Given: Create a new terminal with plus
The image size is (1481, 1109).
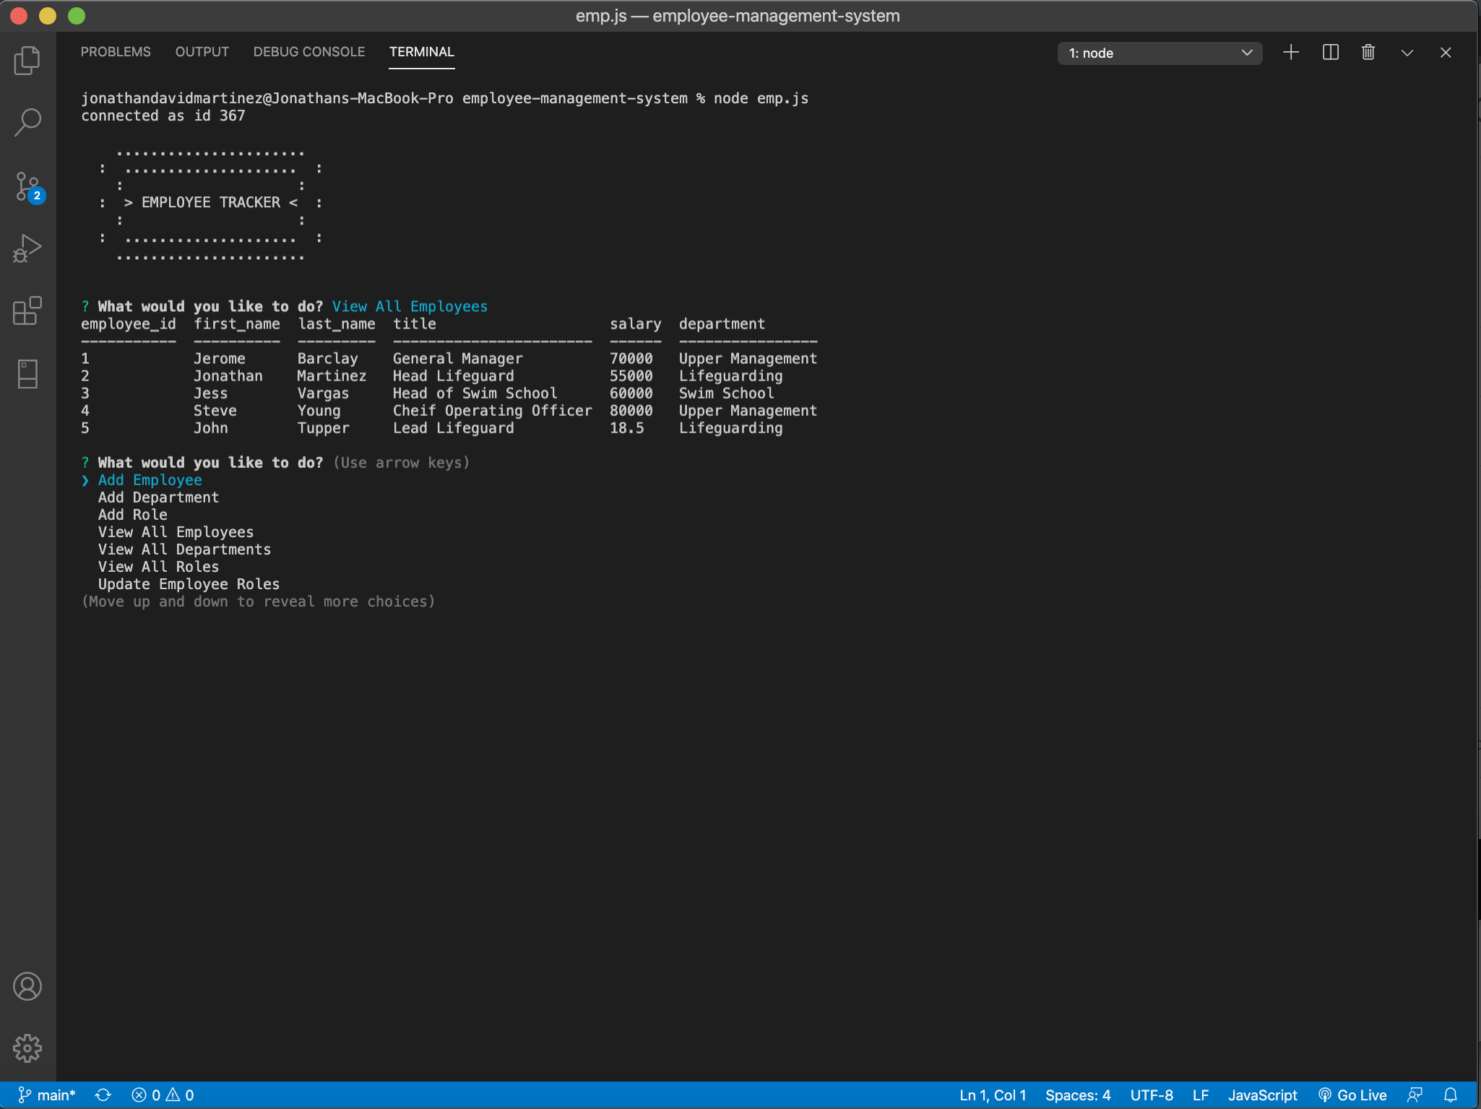Looking at the screenshot, I should coord(1291,53).
